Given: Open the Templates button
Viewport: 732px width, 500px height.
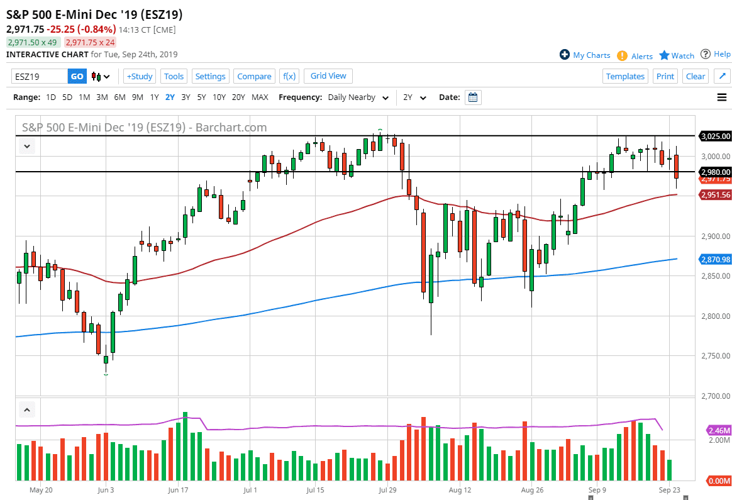Looking at the screenshot, I should coord(625,75).
